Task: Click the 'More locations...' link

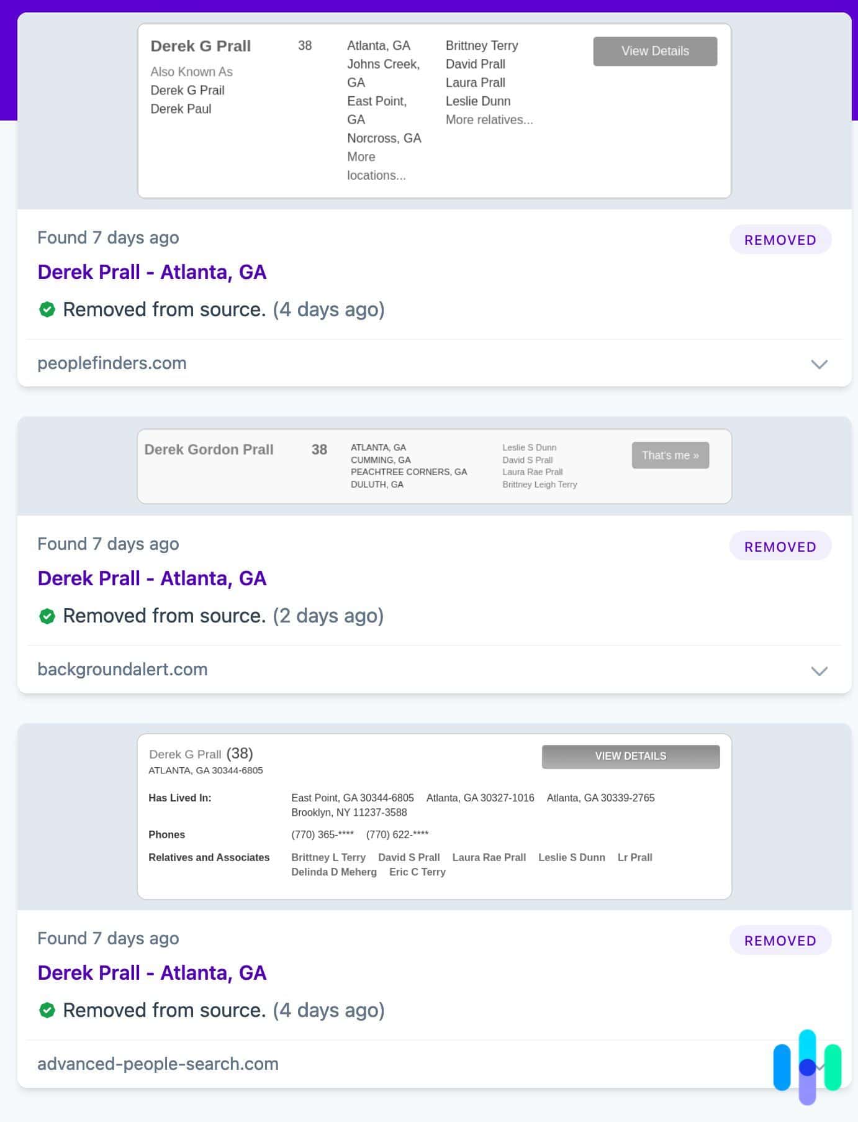Action: coord(376,166)
